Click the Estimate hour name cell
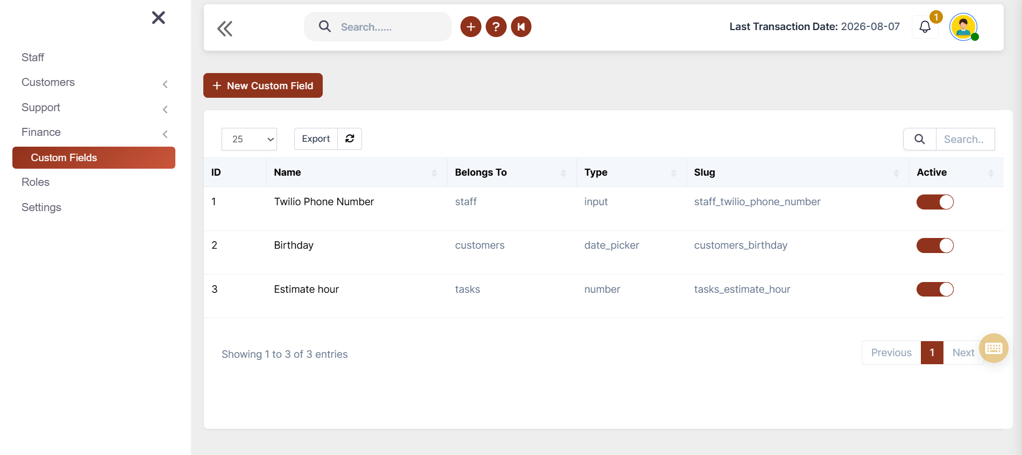 pos(307,290)
